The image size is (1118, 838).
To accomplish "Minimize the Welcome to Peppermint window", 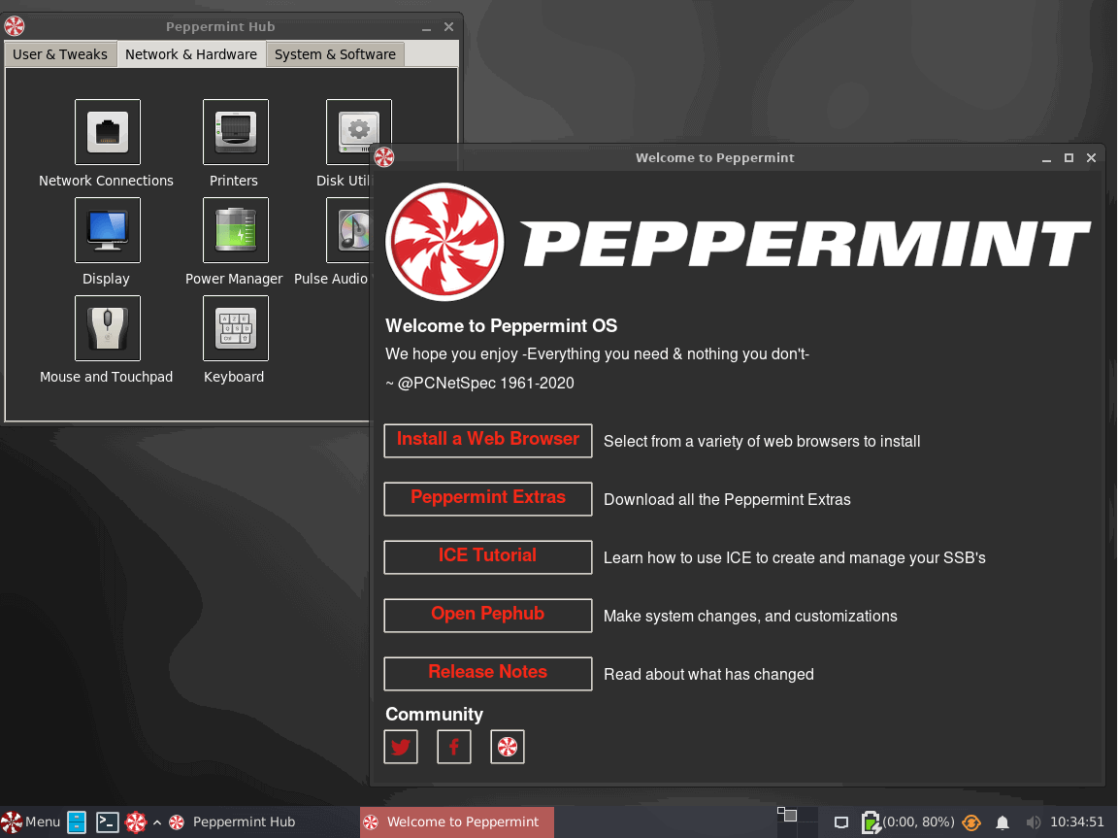I will pos(1046,158).
